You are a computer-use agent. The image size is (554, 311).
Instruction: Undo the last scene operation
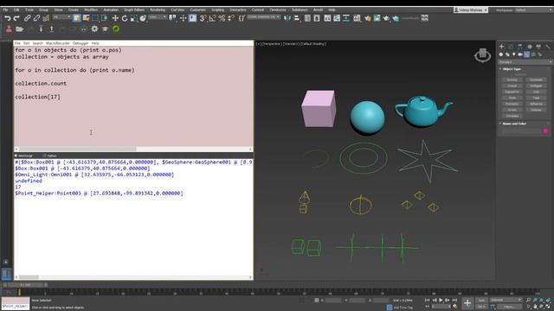tap(8, 18)
